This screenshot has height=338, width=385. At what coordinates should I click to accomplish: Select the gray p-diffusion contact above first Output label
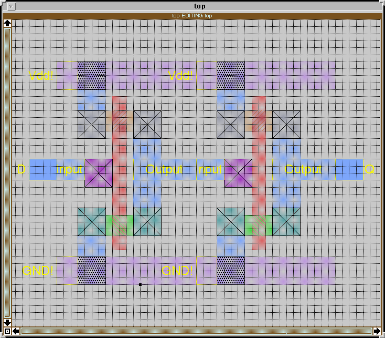click(147, 125)
